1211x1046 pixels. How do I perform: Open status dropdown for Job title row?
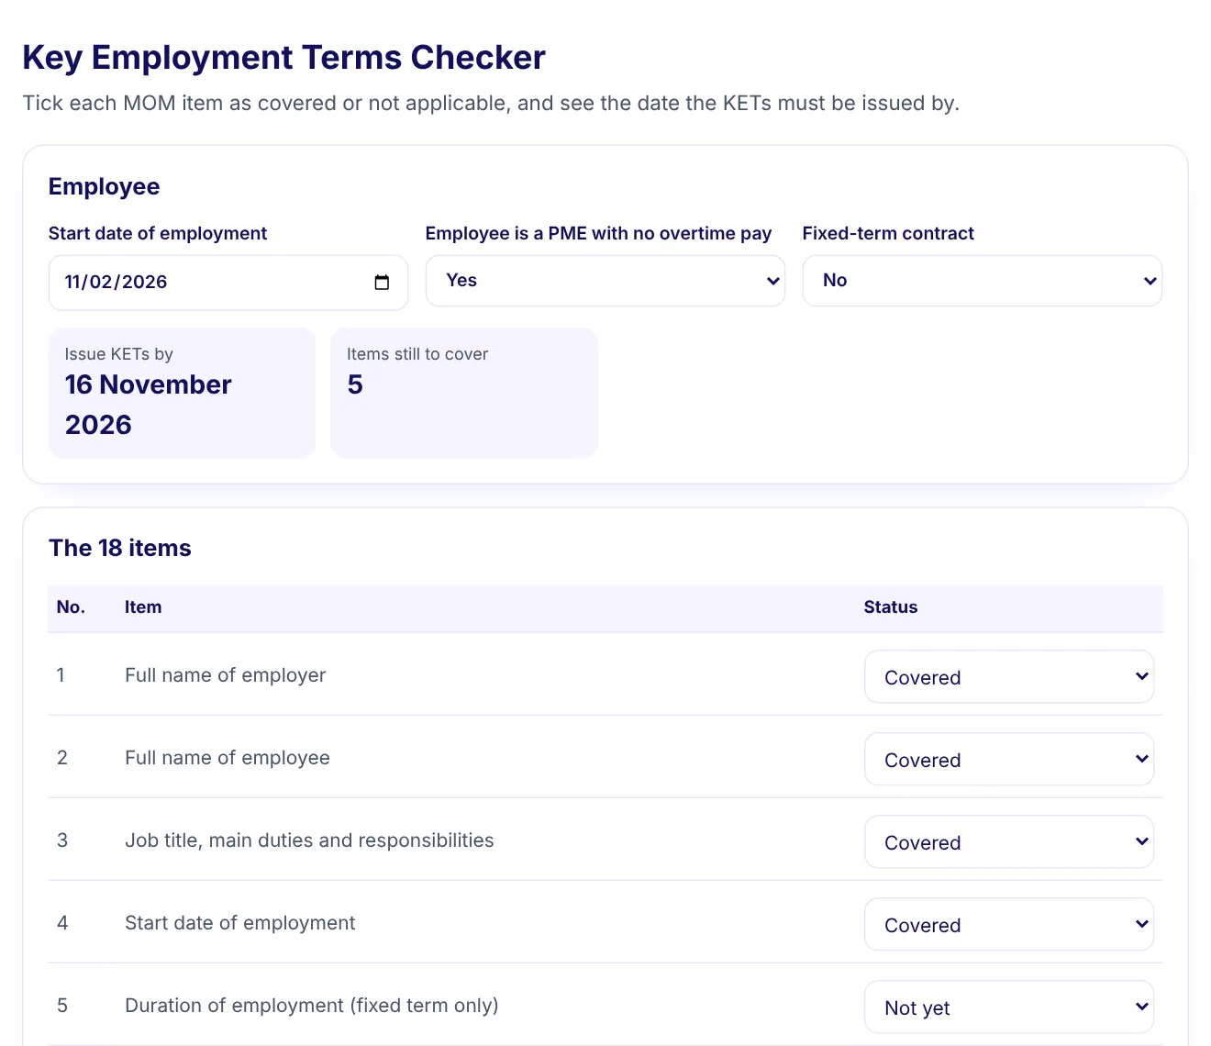click(1009, 842)
